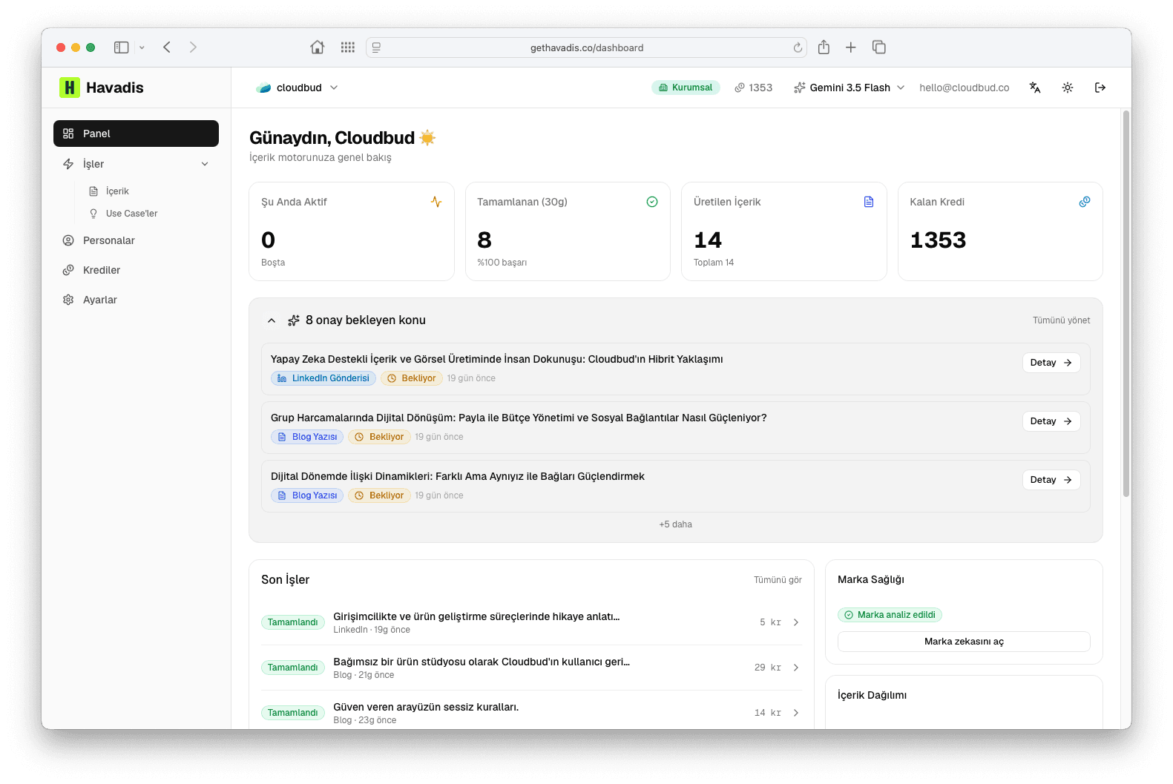1173x784 pixels.
Task: Click Bekliyor status on Yapay Zeka topic
Action: click(412, 378)
